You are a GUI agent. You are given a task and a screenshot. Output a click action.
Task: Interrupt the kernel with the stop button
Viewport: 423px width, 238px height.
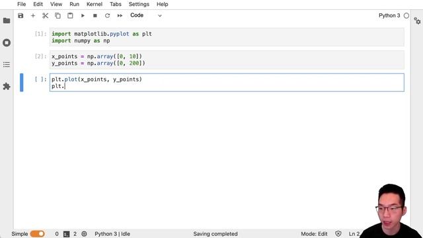pyautogui.click(x=95, y=16)
